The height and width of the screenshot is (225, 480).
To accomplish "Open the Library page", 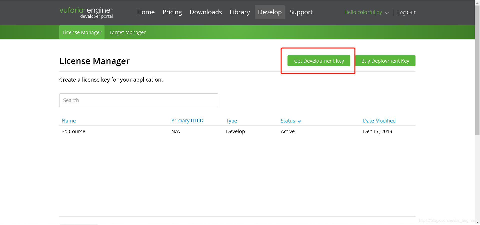I will (240, 12).
